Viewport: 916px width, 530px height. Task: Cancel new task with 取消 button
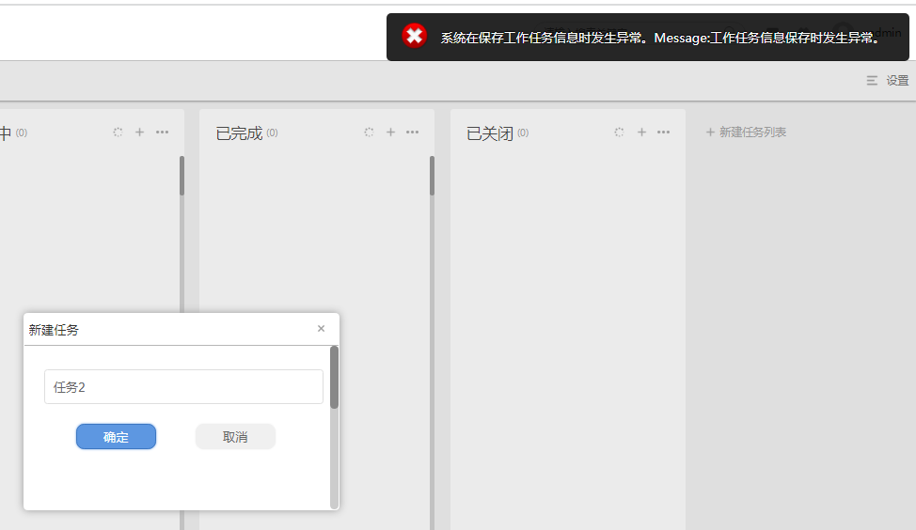pos(235,437)
